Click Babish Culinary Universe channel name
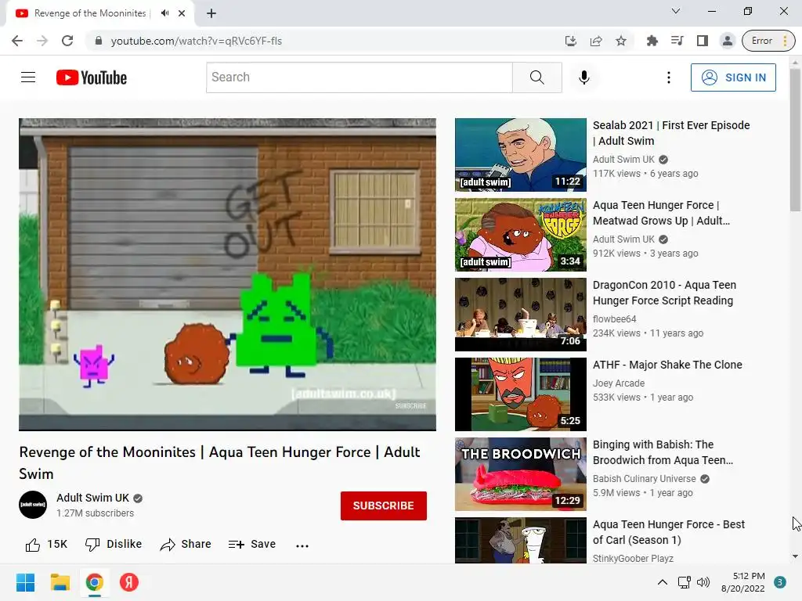Image resolution: width=802 pixels, height=601 pixels. [644, 479]
